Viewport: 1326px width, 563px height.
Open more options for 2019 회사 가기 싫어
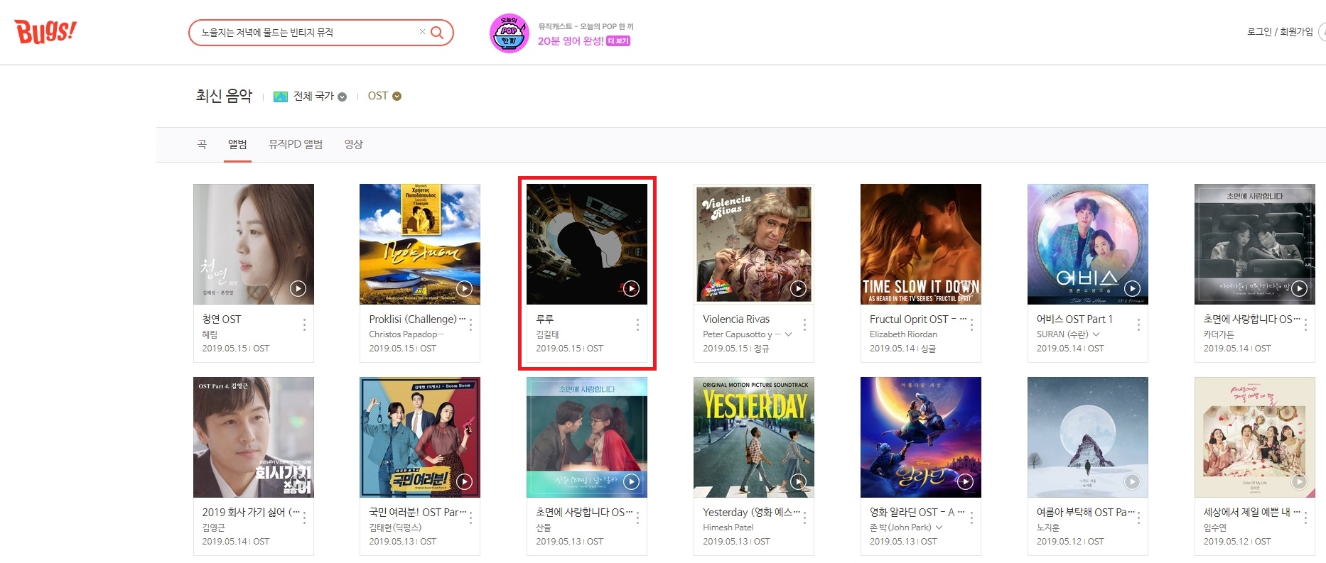tap(304, 518)
